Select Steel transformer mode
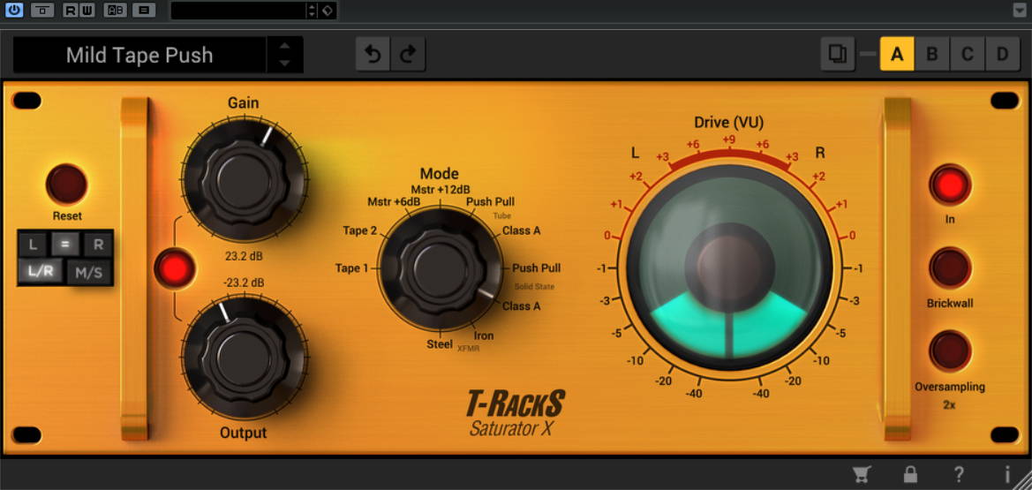 (439, 343)
